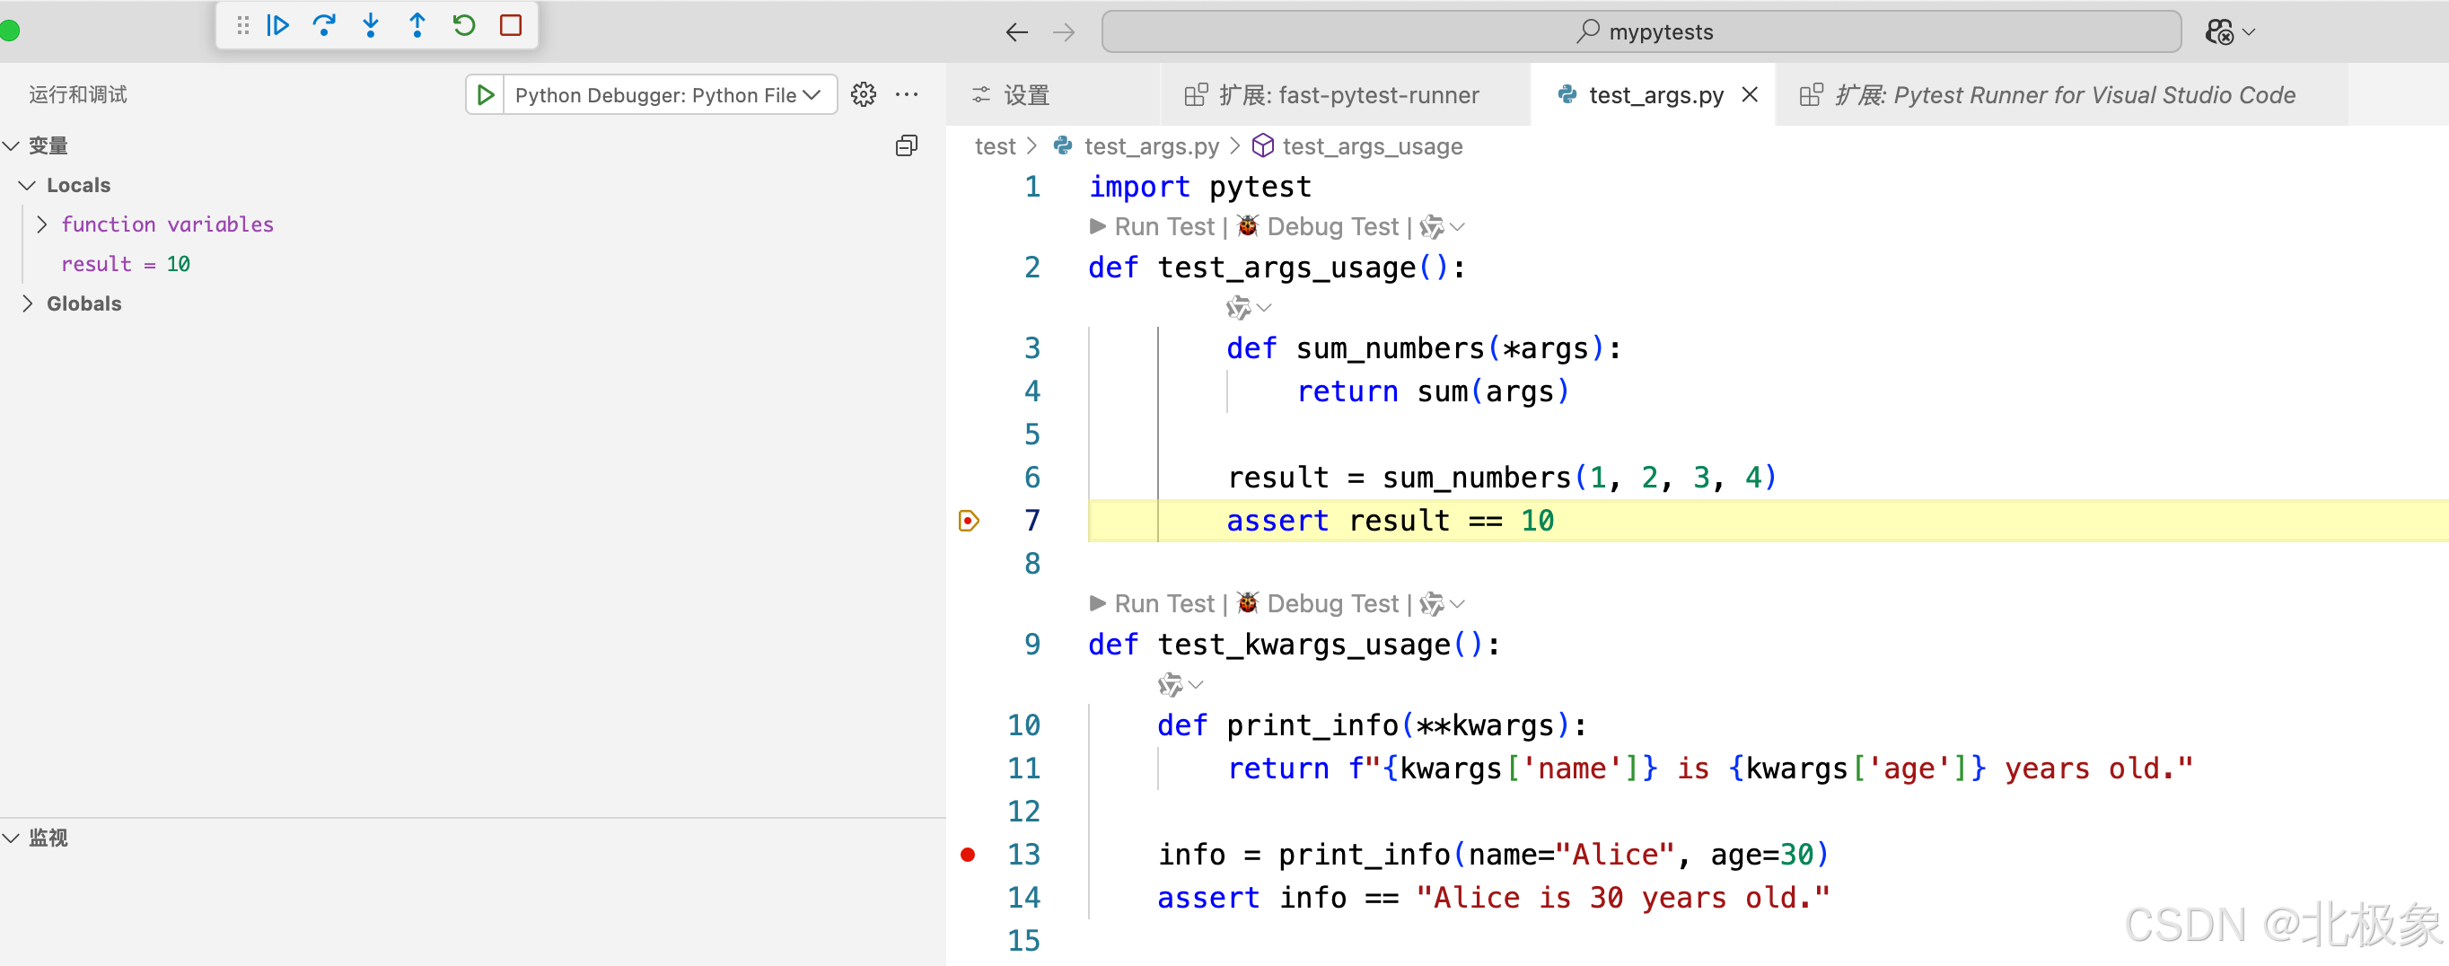The image size is (2449, 966).
Task: Toggle current-line breakpoint on line 7
Action: coord(969,521)
